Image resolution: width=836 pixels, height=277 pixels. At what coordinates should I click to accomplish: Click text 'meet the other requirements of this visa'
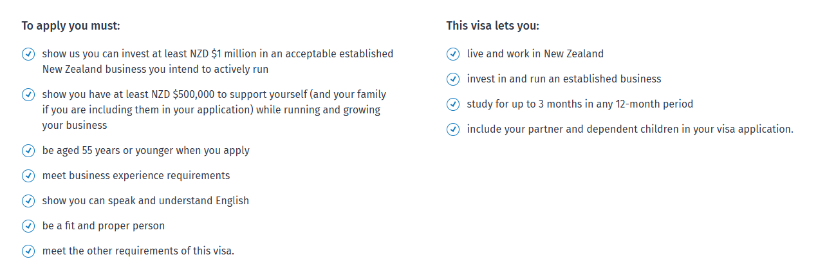[x=138, y=251]
